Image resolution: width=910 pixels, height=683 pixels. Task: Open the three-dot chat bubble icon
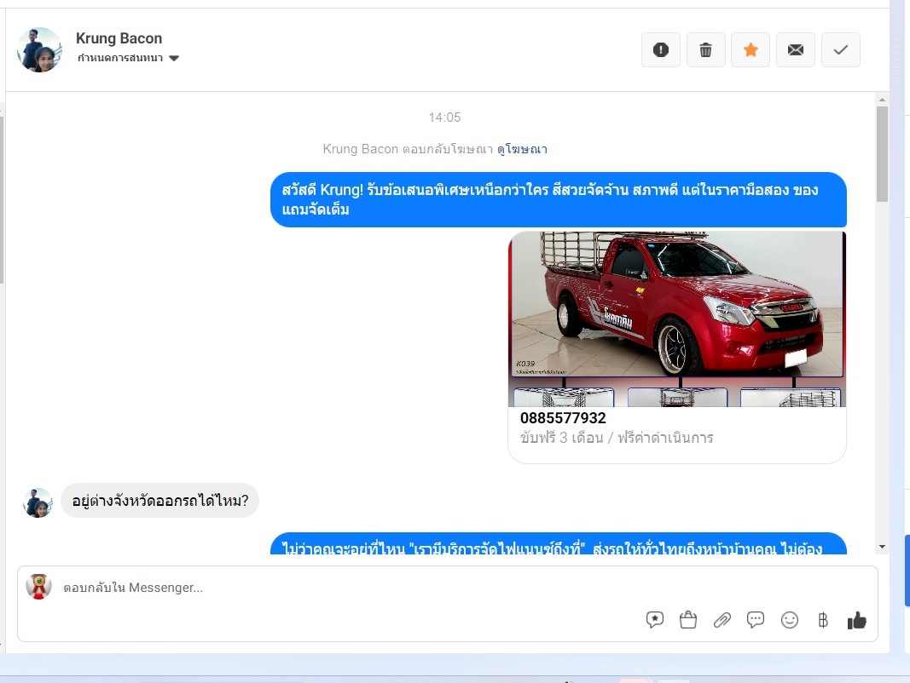756,620
